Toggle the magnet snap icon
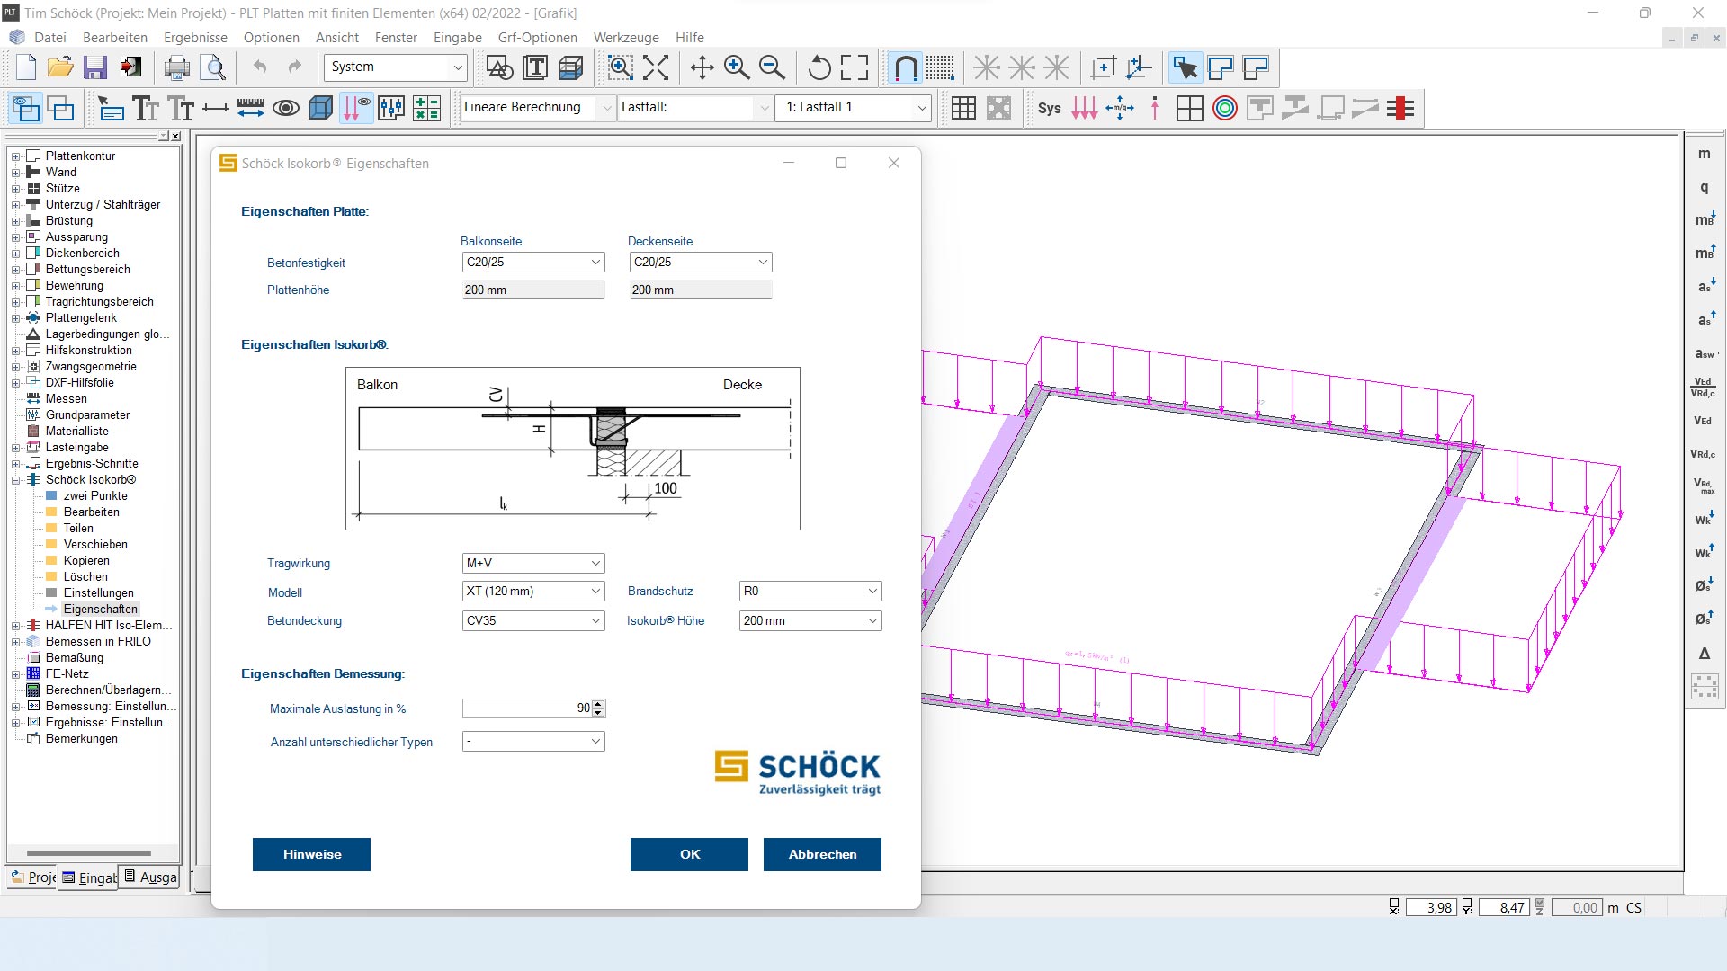The width and height of the screenshot is (1727, 971). point(906,67)
